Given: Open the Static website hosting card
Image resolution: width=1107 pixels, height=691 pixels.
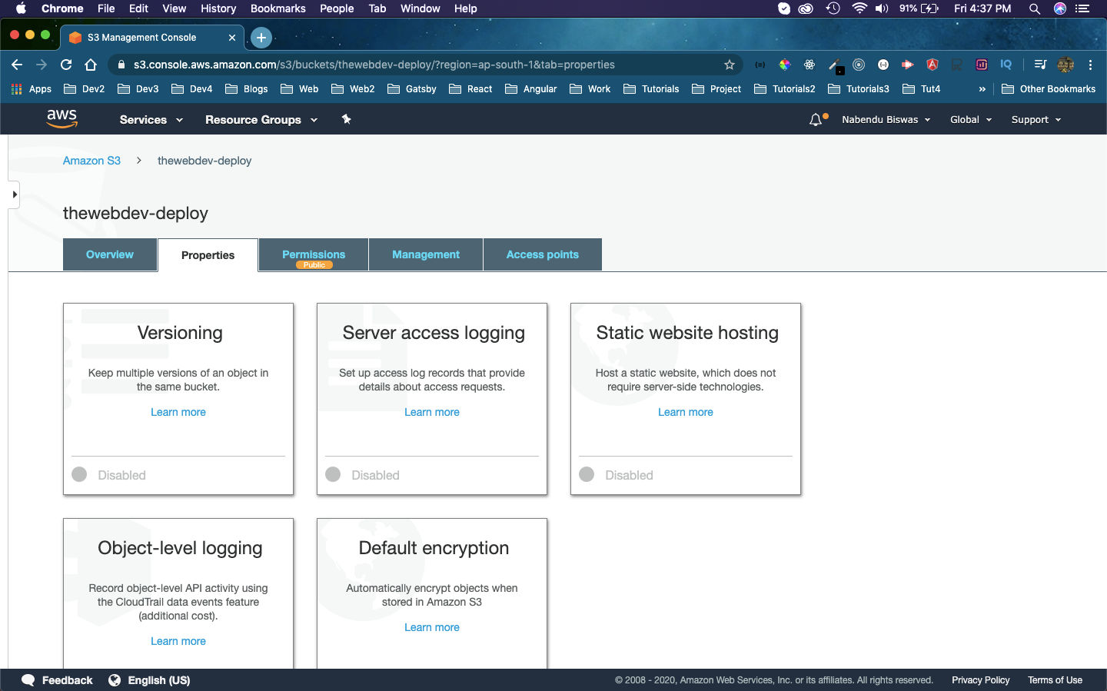Looking at the screenshot, I should pos(686,399).
